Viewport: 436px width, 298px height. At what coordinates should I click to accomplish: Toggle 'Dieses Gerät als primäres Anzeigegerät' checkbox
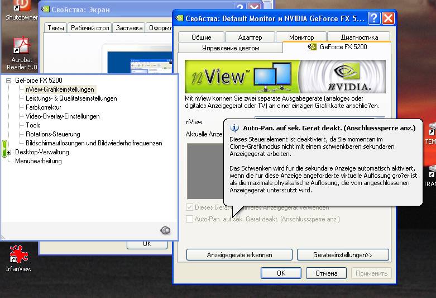[x=189, y=207]
